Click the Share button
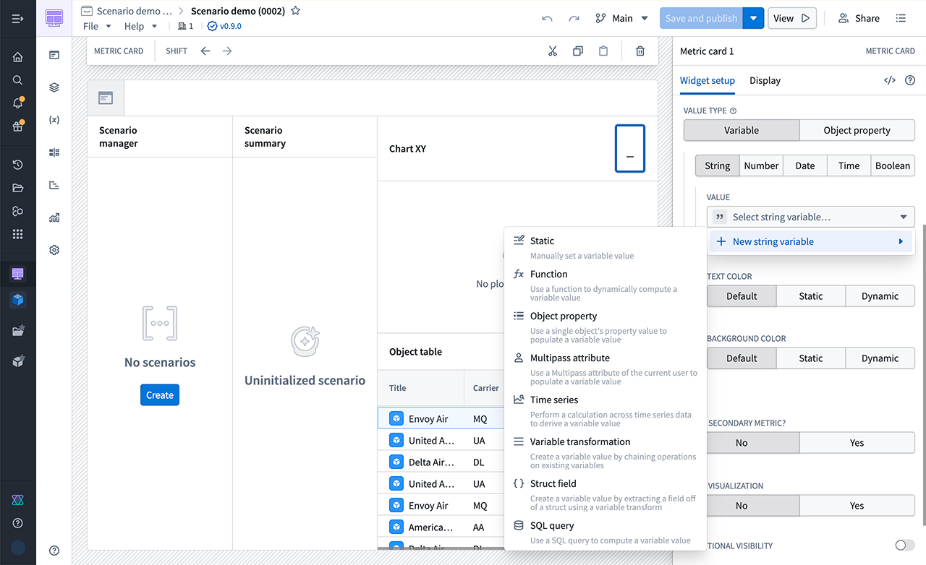The width and height of the screenshot is (926, 565). [859, 18]
